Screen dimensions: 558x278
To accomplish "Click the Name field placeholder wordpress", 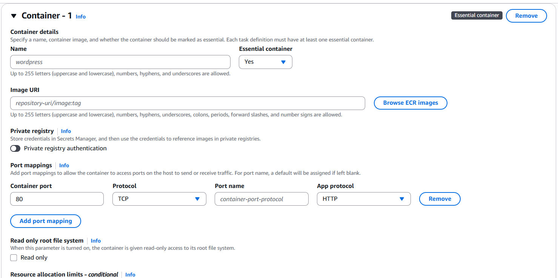I will coord(120,62).
